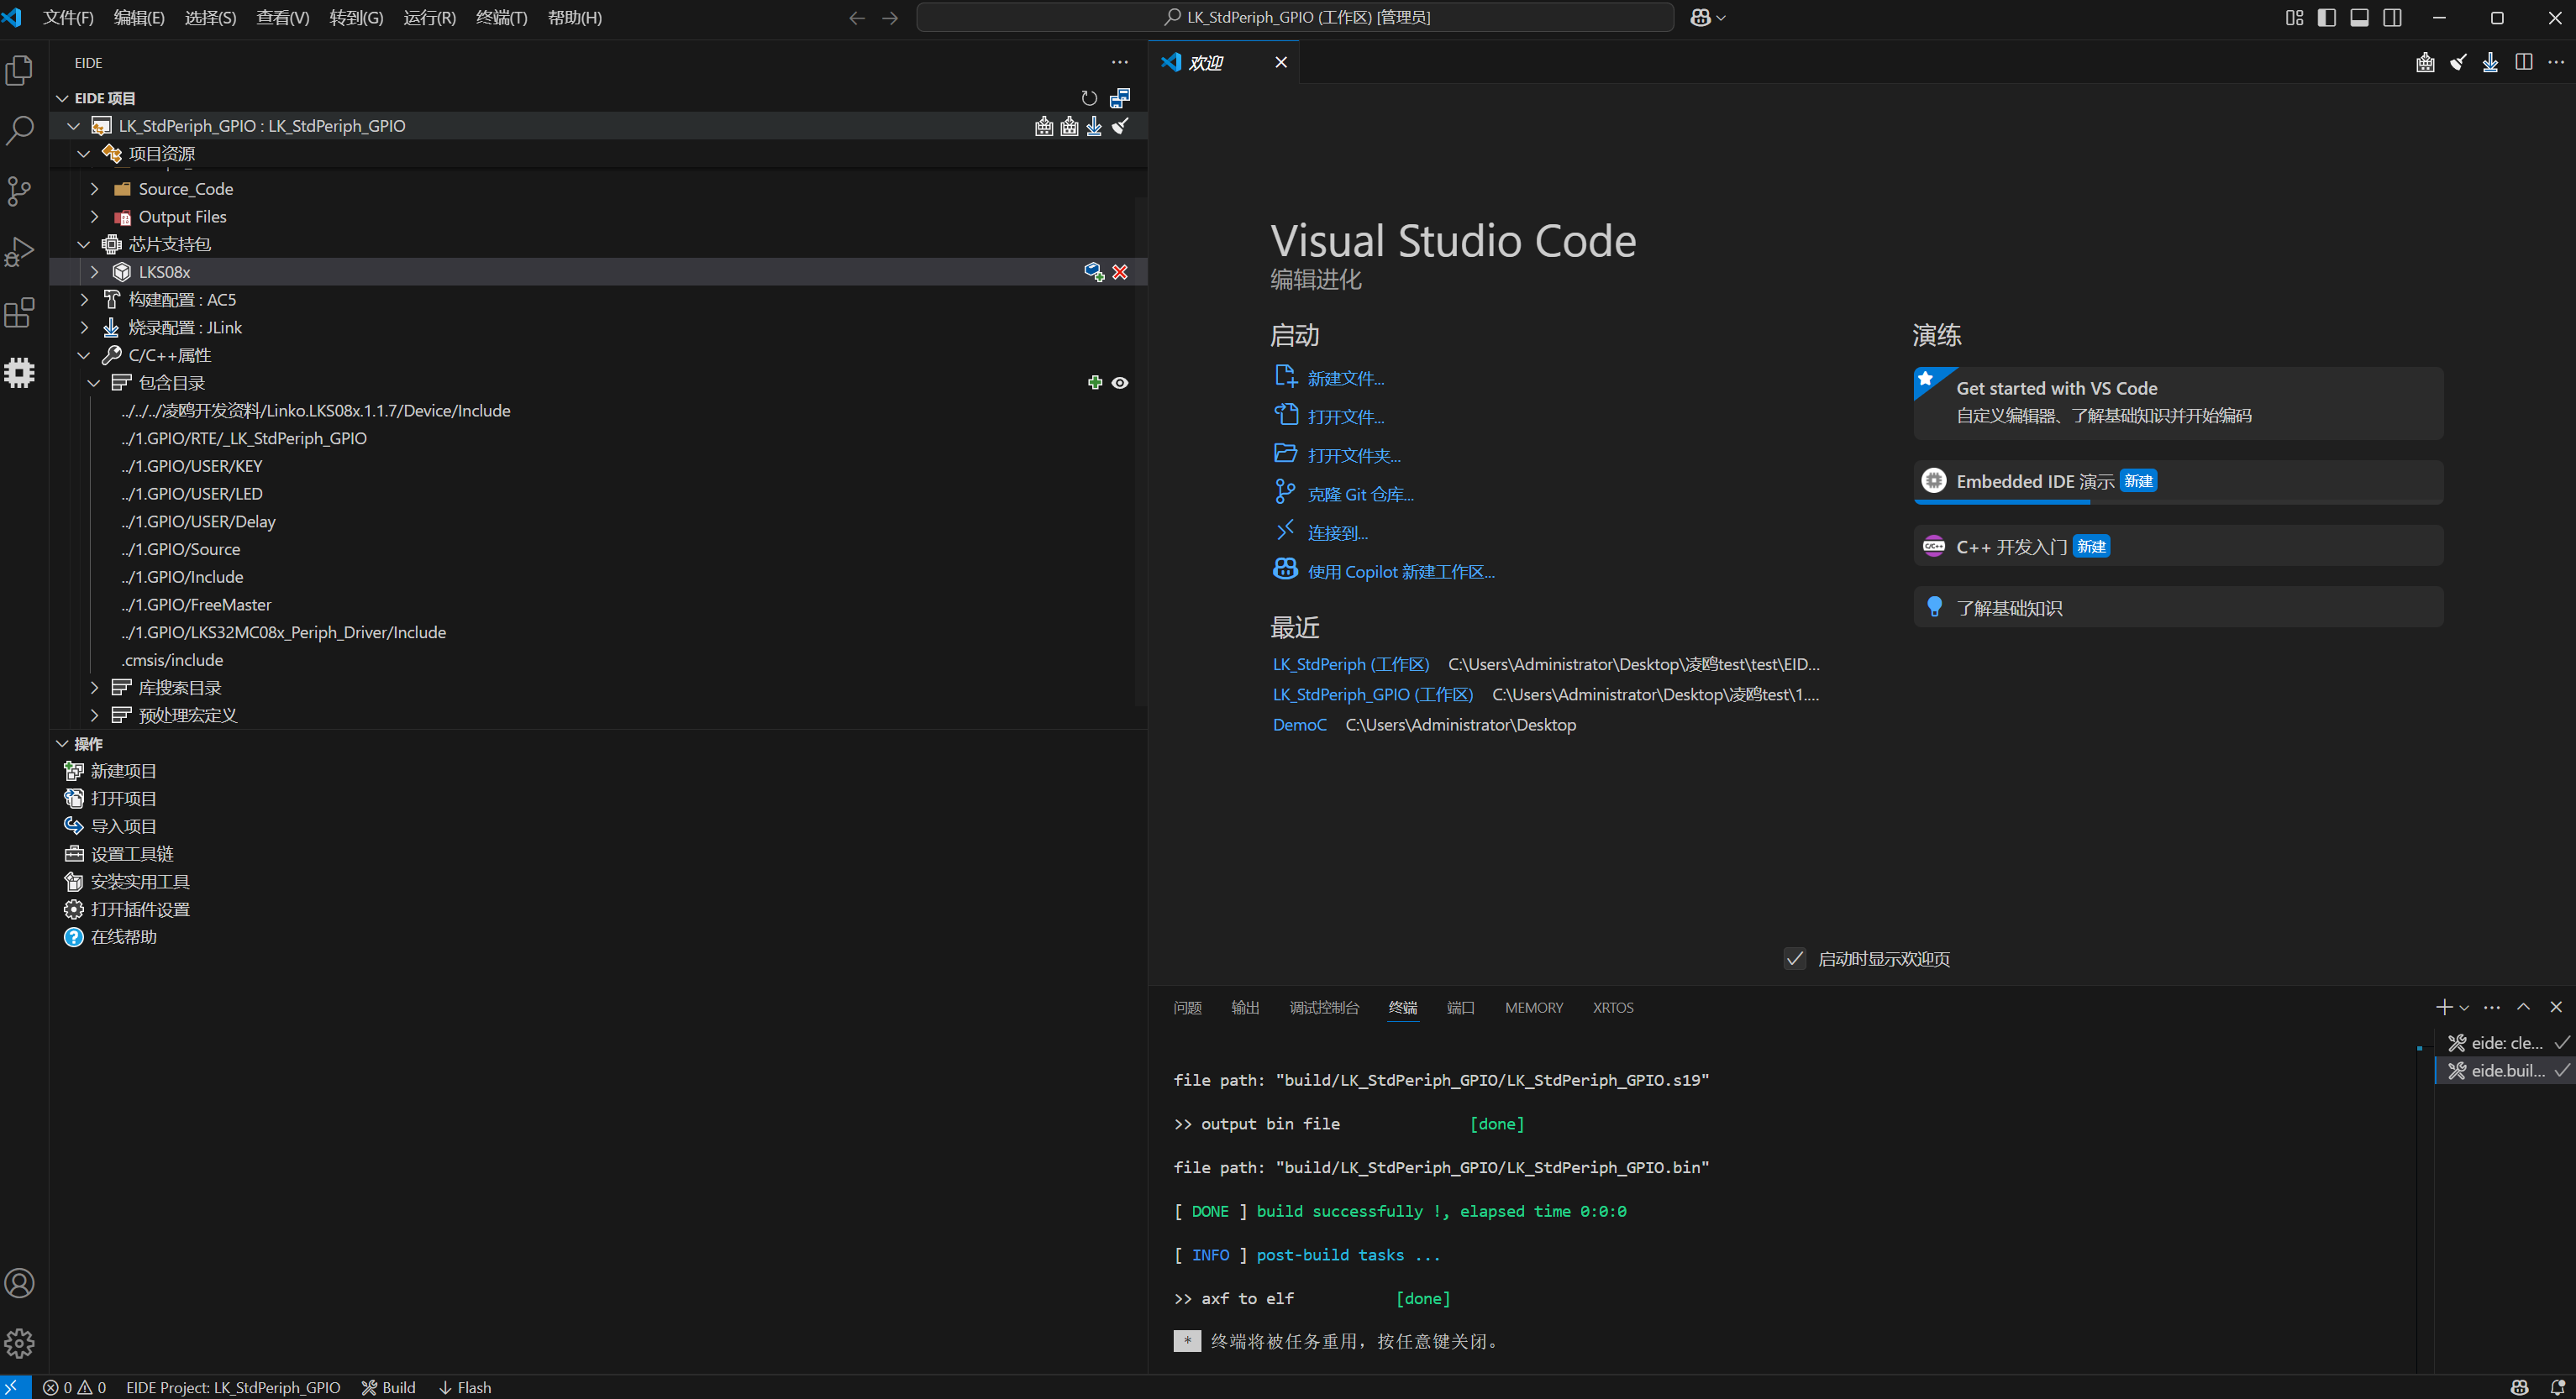Open Run and Debug view
Viewport: 2576px width, 1399px height.
point(20,252)
